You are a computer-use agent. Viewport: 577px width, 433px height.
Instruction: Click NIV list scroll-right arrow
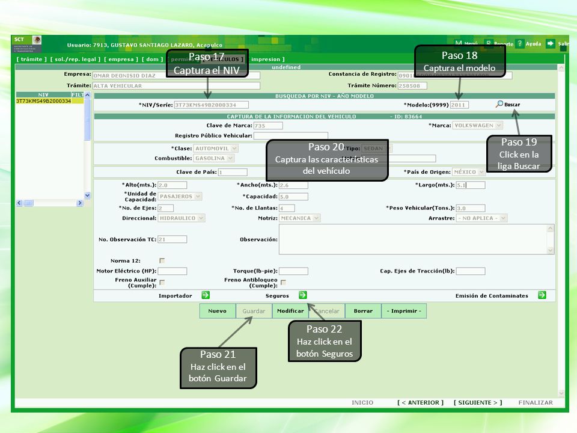click(80, 203)
